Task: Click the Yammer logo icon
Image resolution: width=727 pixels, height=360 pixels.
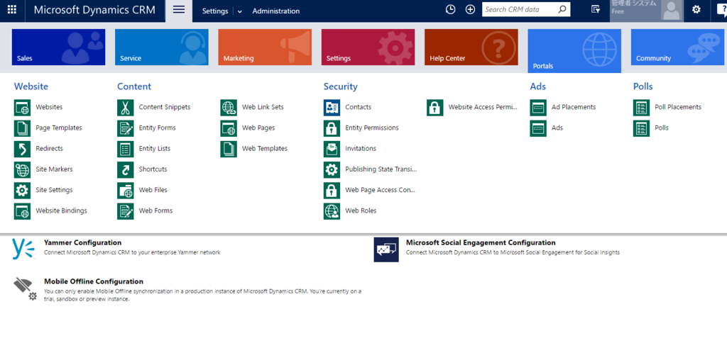Action: (23, 249)
